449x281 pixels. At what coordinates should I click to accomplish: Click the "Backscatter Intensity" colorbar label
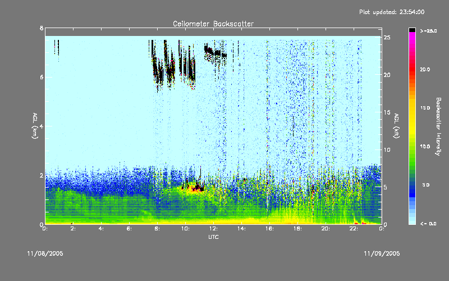click(438, 126)
